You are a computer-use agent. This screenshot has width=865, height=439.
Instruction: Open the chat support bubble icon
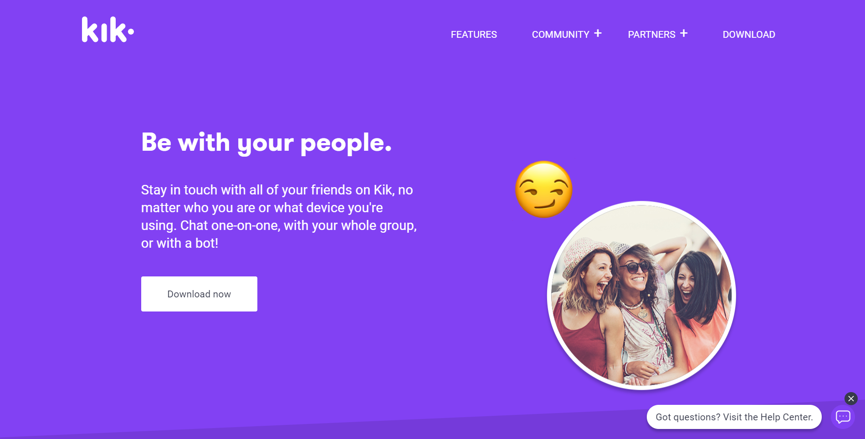[x=843, y=417]
